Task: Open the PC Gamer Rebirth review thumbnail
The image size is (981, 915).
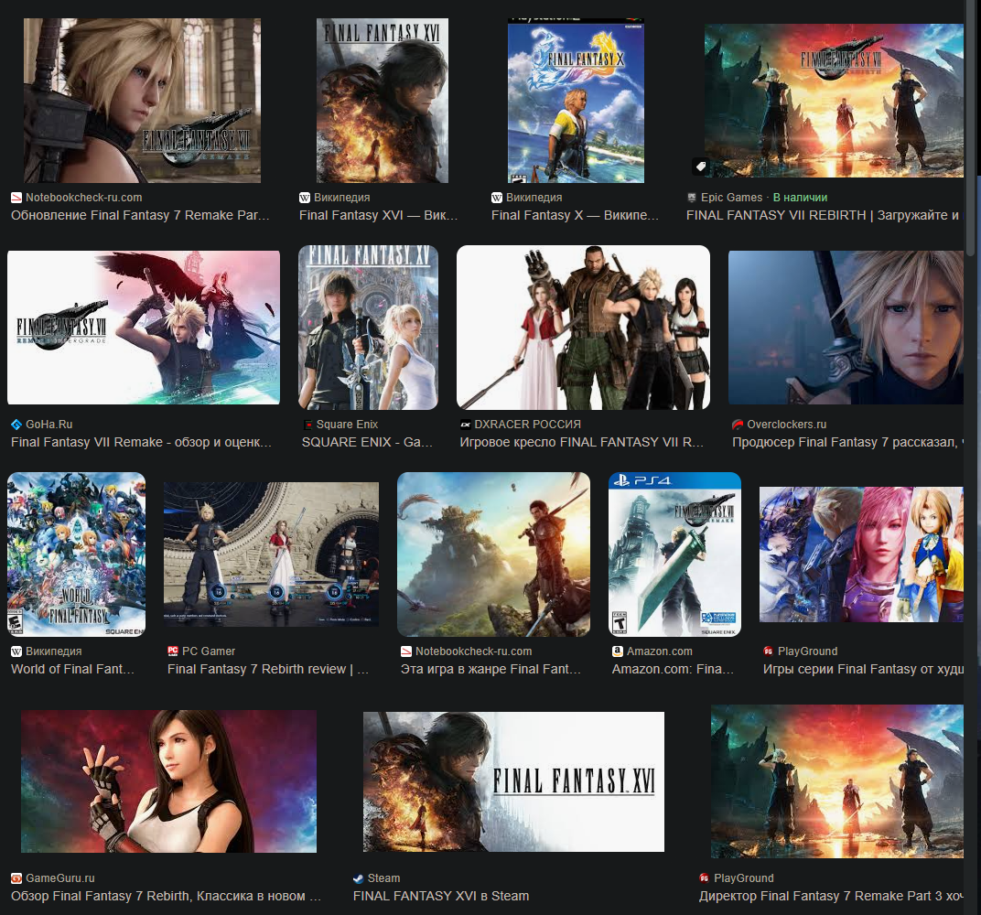Action: pyautogui.click(x=271, y=554)
